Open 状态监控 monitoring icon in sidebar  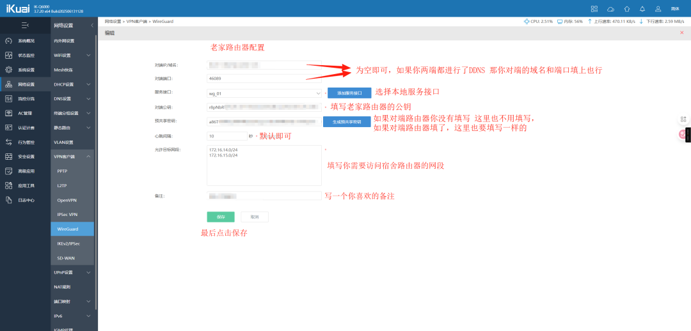(8, 56)
